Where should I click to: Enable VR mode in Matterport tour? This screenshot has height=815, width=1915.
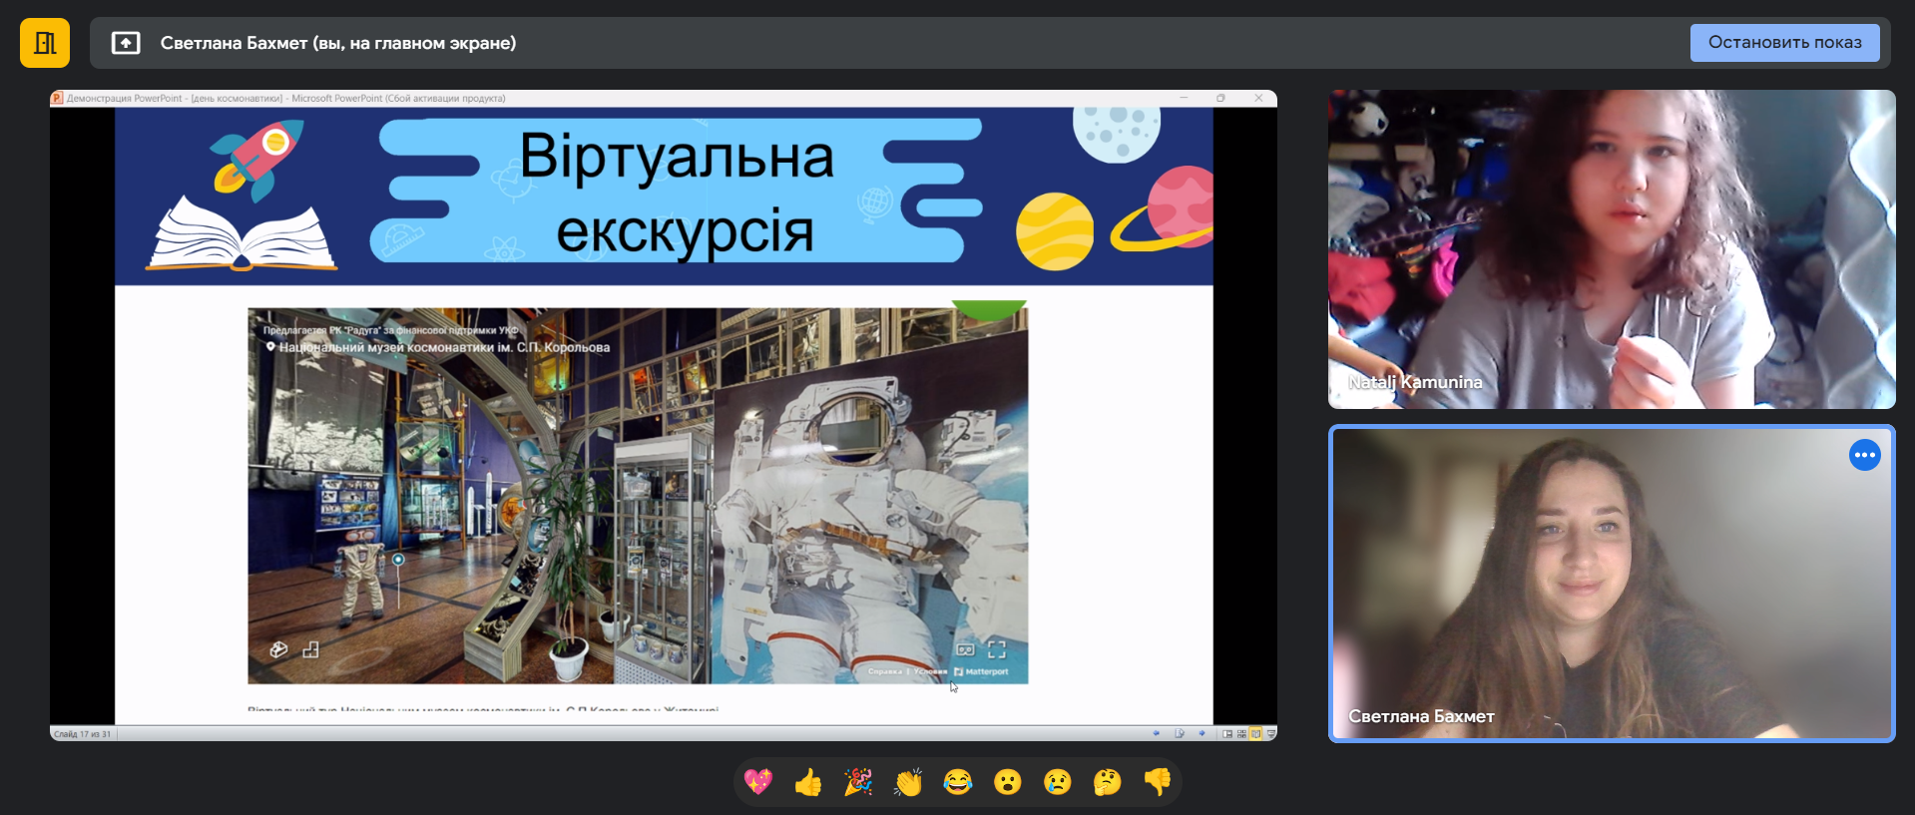coord(965,649)
